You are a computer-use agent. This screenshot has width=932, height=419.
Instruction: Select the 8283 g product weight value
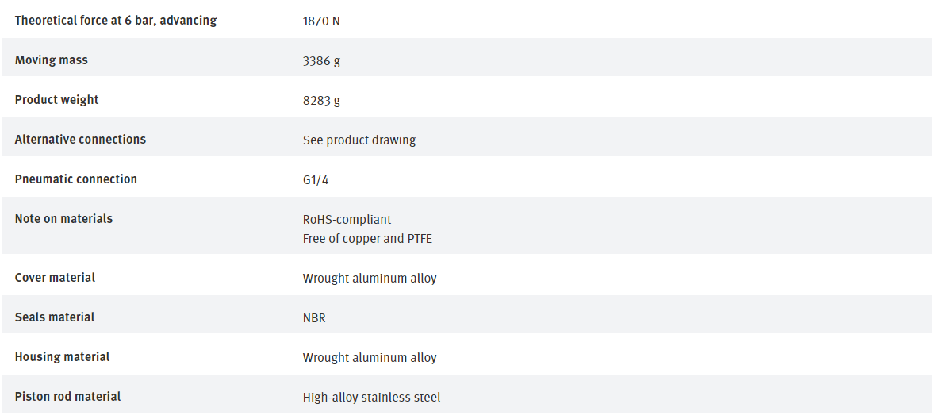pos(321,101)
